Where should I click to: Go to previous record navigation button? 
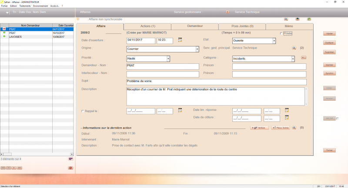pyautogui.click(x=8, y=168)
